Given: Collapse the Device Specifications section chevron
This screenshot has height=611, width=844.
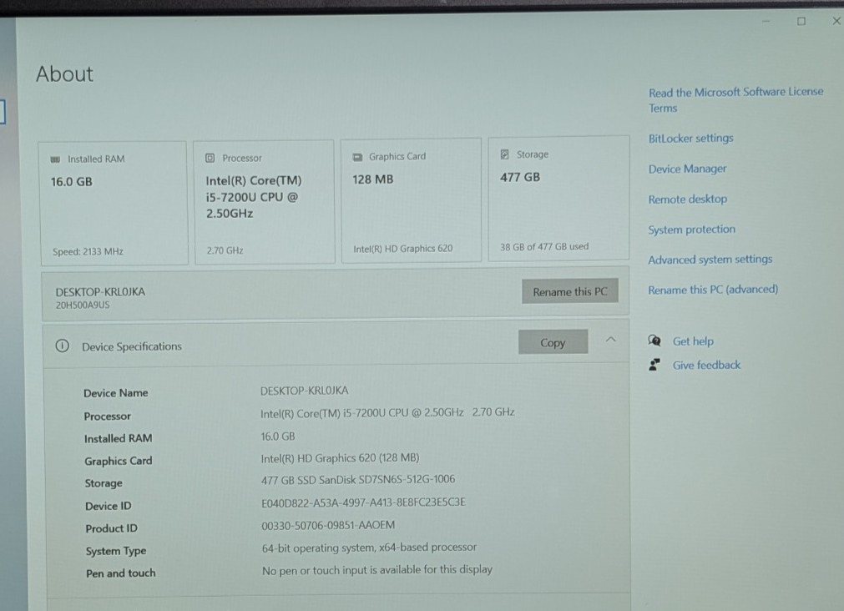Looking at the screenshot, I should pyautogui.click(x=610, y=340).
